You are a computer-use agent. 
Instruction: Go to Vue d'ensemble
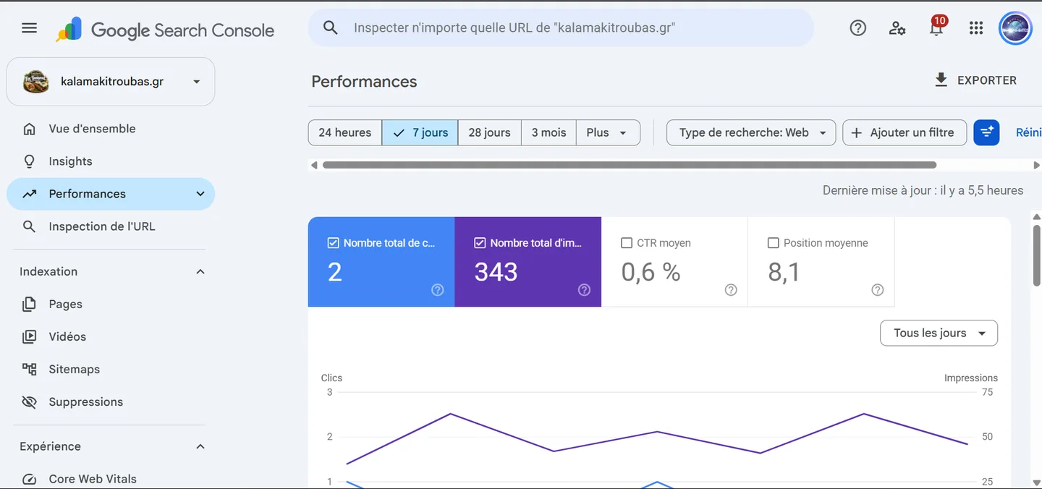click(x=111, y=129)
